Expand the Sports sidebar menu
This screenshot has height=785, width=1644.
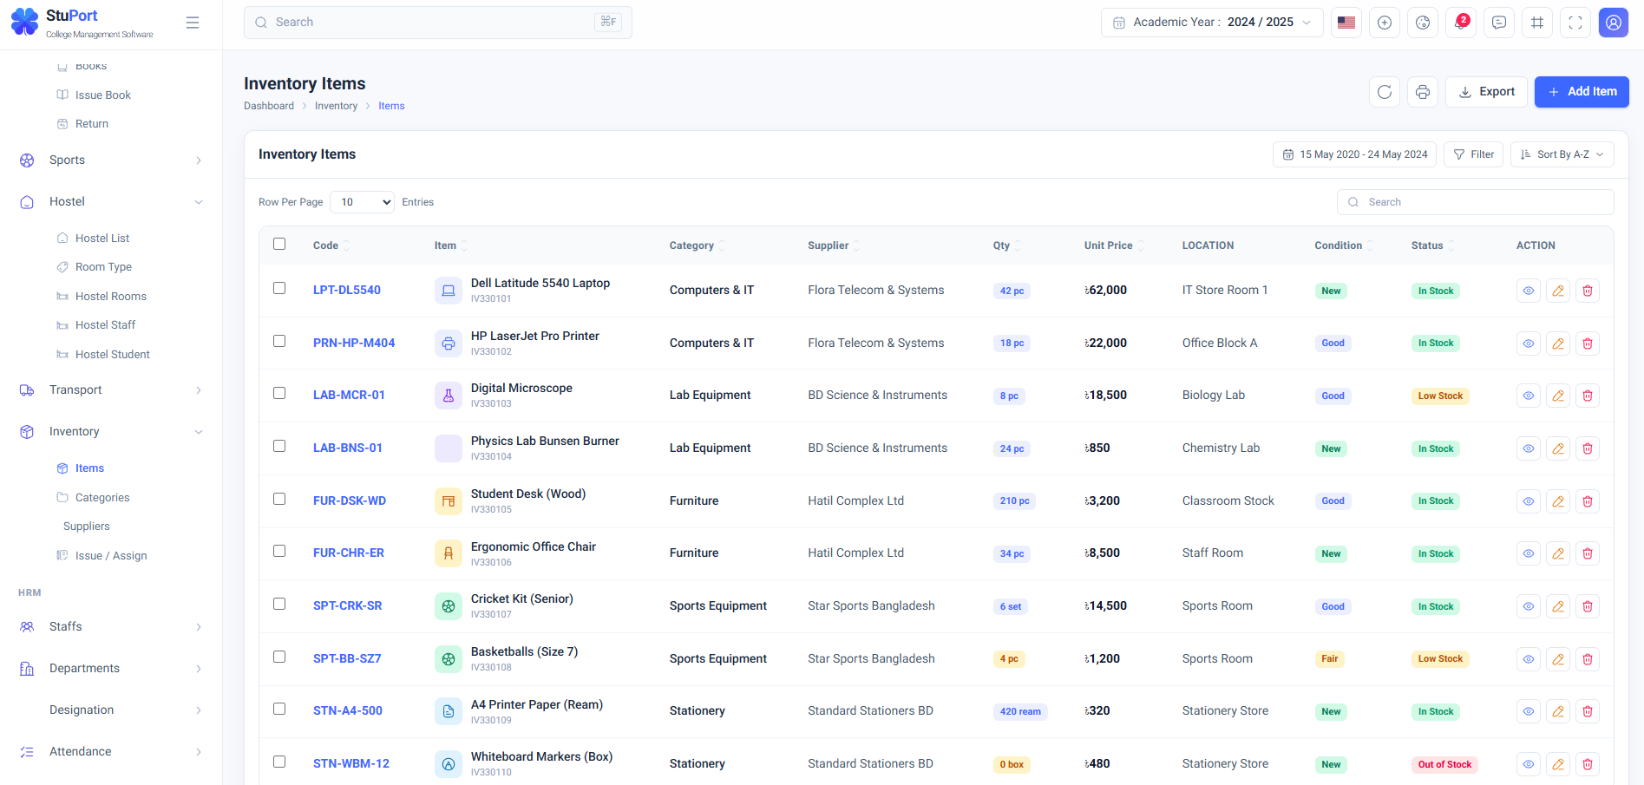point(111,160)
